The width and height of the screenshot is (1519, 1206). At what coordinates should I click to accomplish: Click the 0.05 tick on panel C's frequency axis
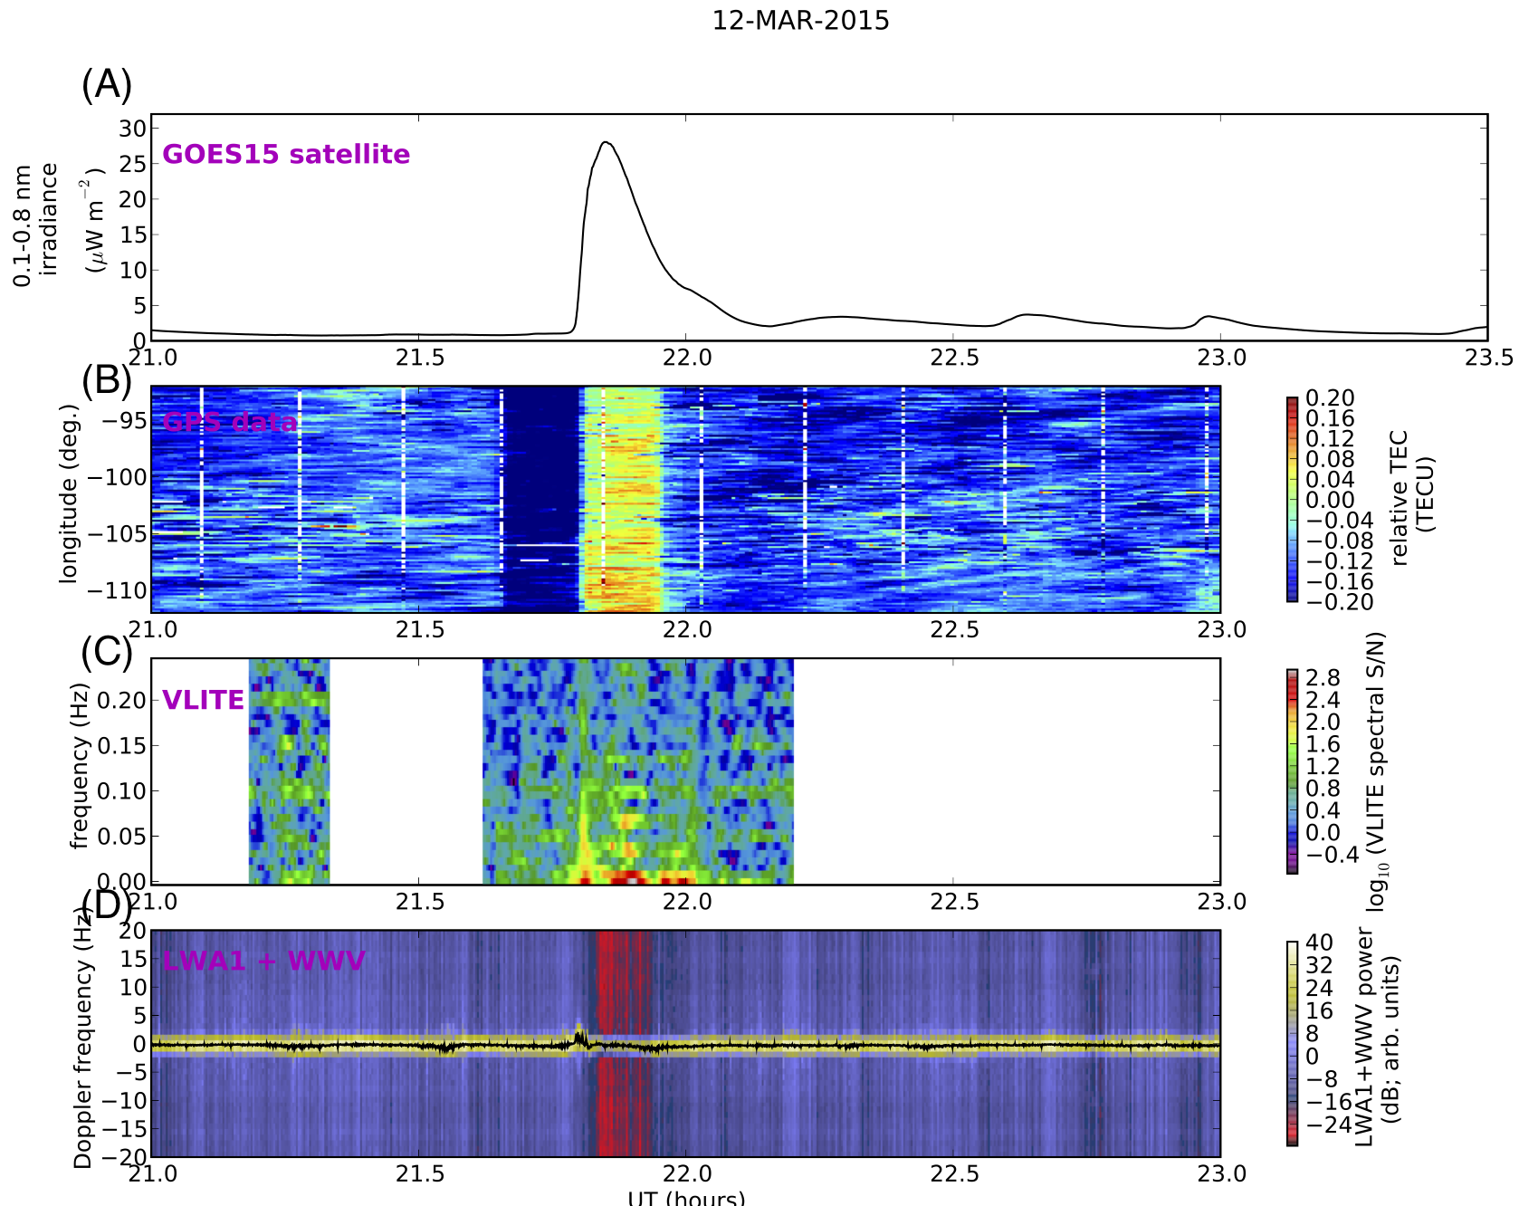[x=121, y=836]
